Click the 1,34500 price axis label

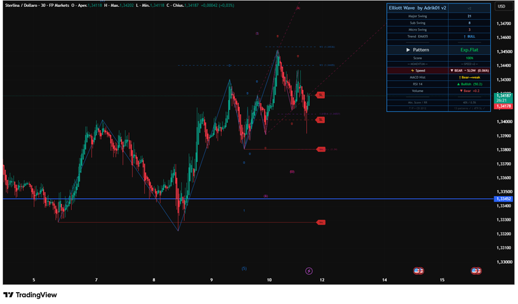tap(503, 51)
